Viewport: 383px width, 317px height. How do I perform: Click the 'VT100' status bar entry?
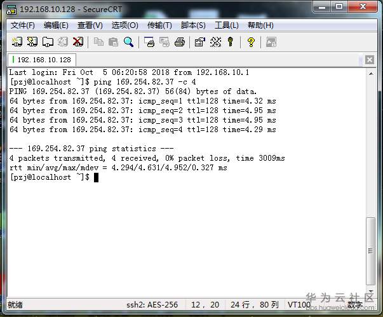pos(299,305)
